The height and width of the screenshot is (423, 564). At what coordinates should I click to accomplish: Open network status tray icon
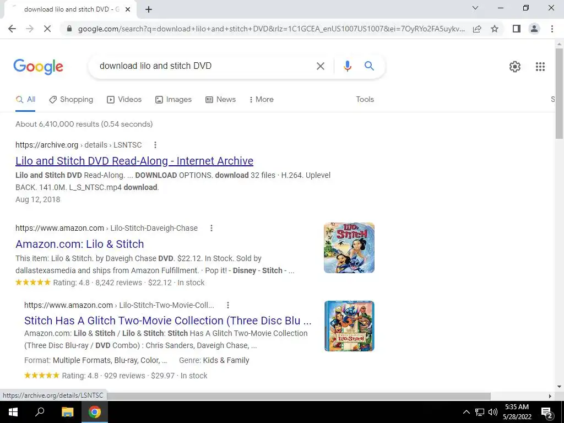point(480,412)
